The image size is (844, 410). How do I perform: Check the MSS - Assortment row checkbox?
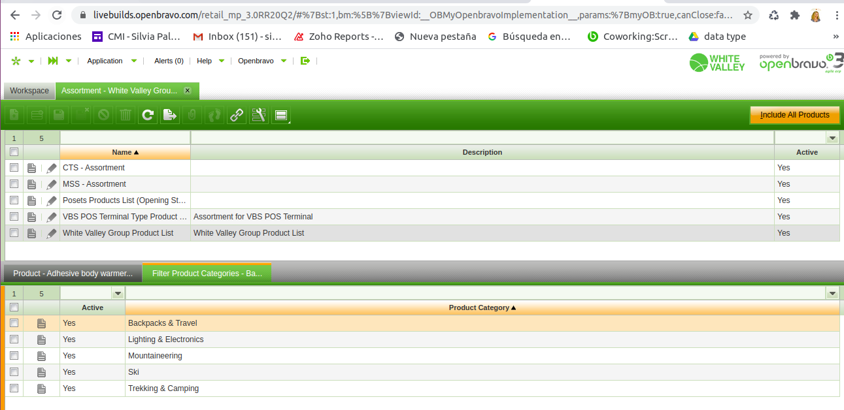14,184
